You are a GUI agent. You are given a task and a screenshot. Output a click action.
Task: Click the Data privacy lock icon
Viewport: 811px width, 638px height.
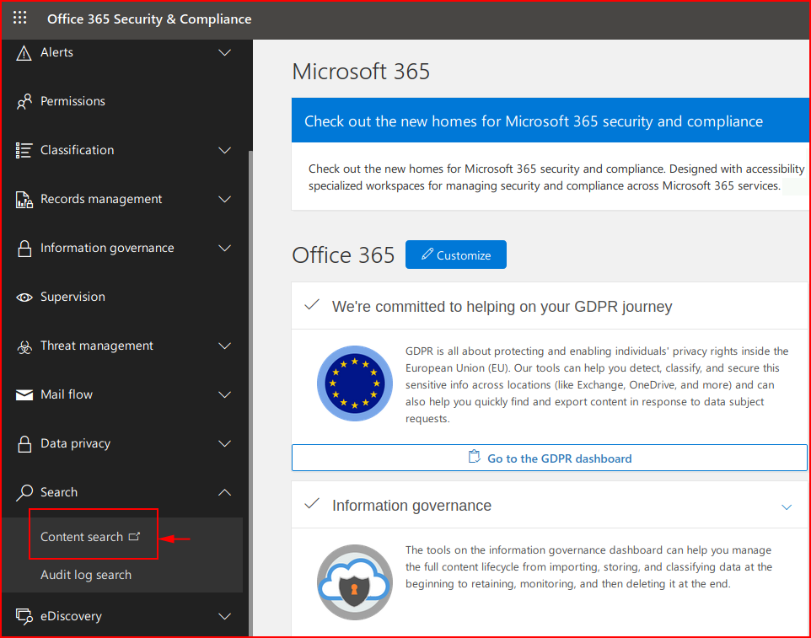(24, 443)
